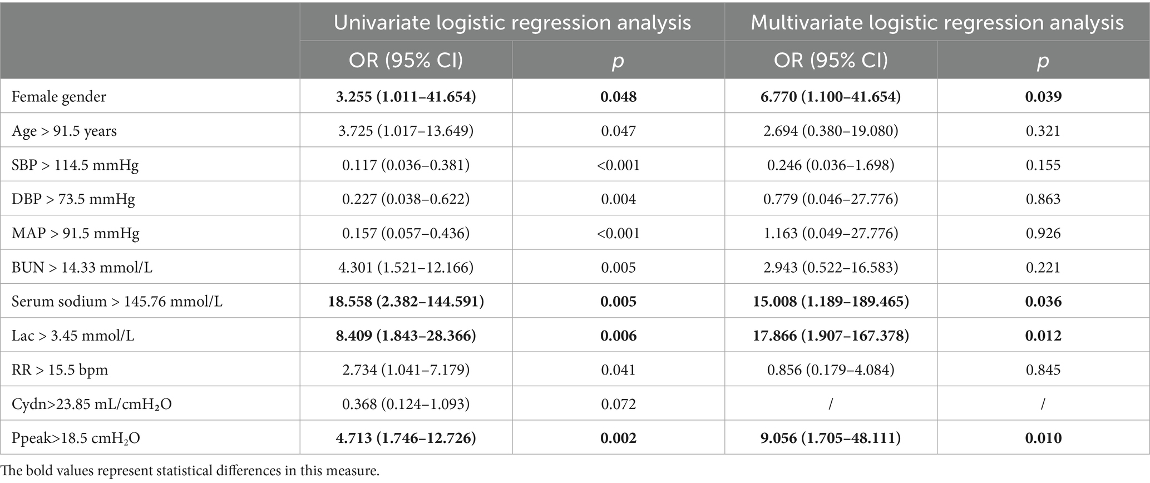Viewport: 1150px width, 483px height.
Task: Select the RR > 15.5 bpm label
Action: tap(60, 370)
